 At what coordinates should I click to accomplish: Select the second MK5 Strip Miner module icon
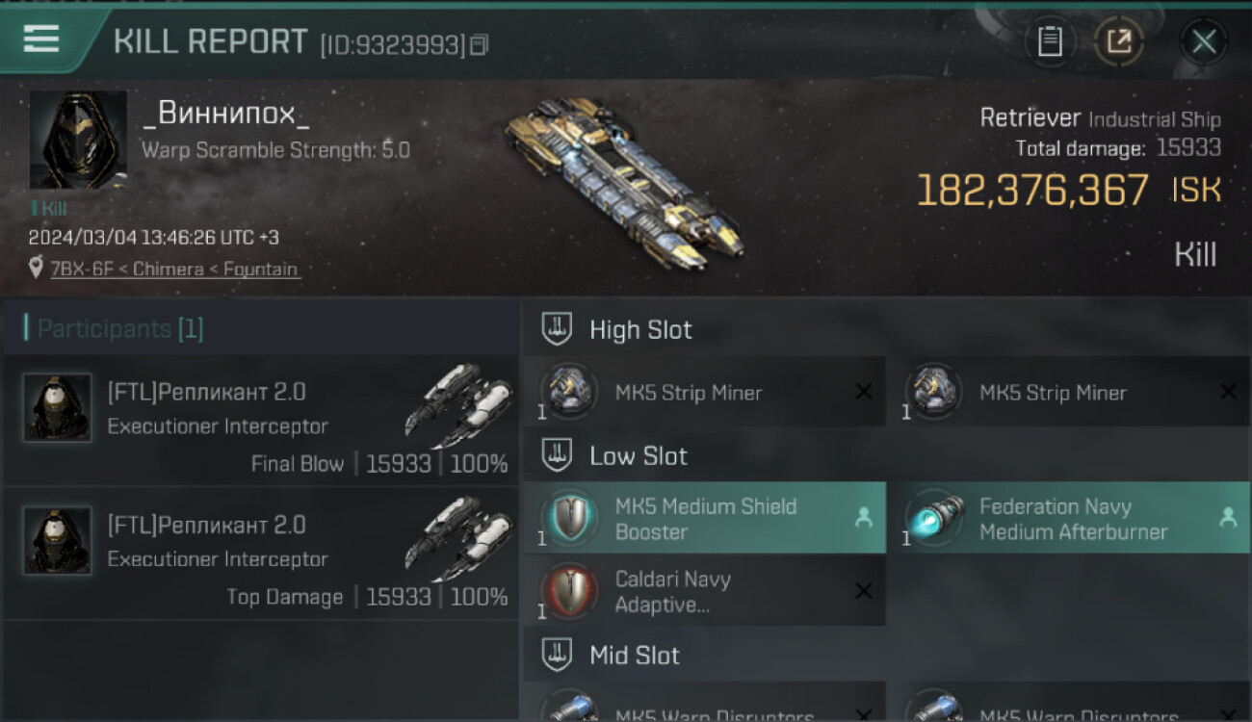pos(933,391)
